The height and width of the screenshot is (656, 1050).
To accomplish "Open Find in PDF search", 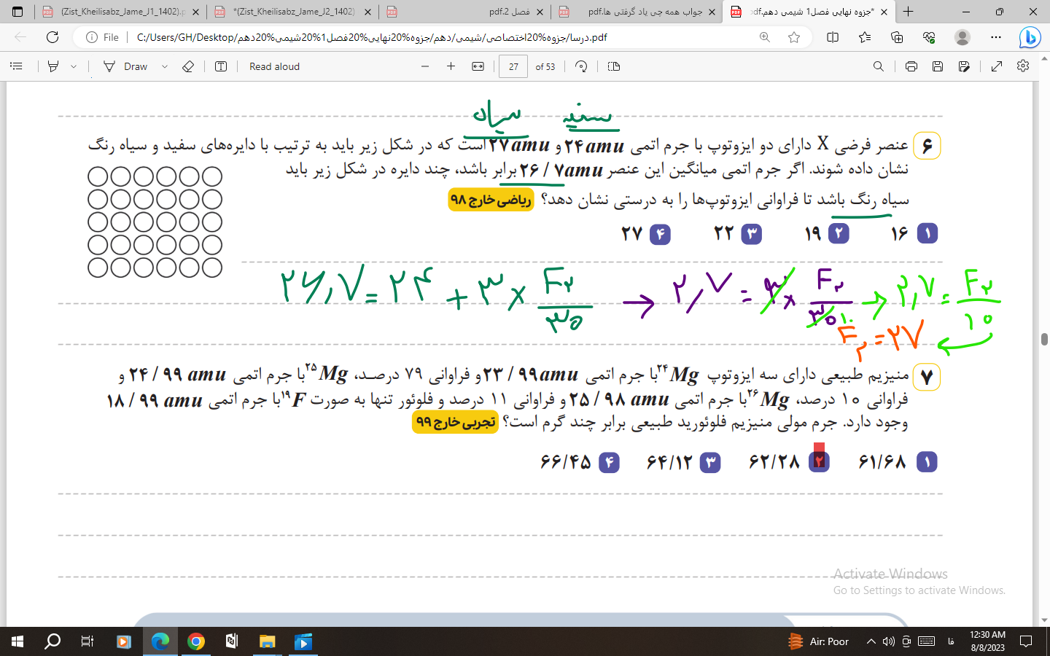I will [879, 66].
